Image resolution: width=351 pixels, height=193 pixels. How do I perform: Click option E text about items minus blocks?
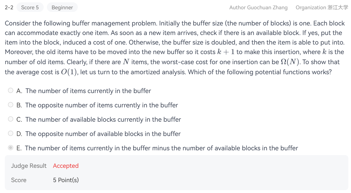pyautogui.click(x=161, y=148)
